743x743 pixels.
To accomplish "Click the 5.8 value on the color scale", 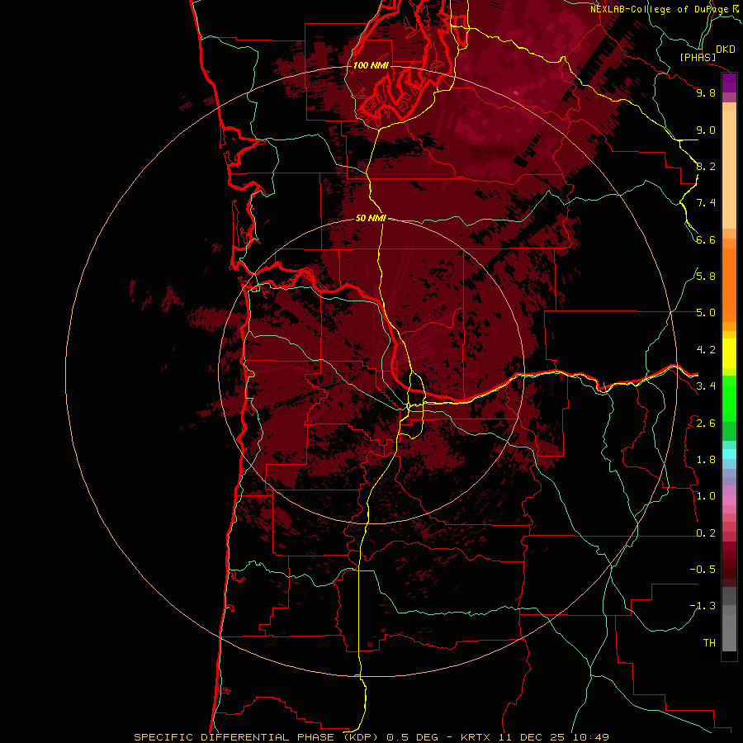I will point(706,277).
